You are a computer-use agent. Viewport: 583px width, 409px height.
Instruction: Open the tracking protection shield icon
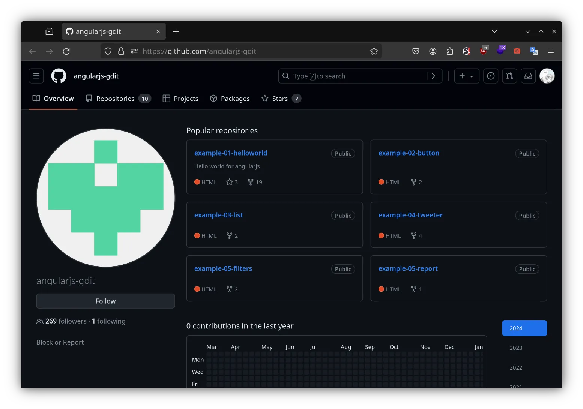[108, 51]
